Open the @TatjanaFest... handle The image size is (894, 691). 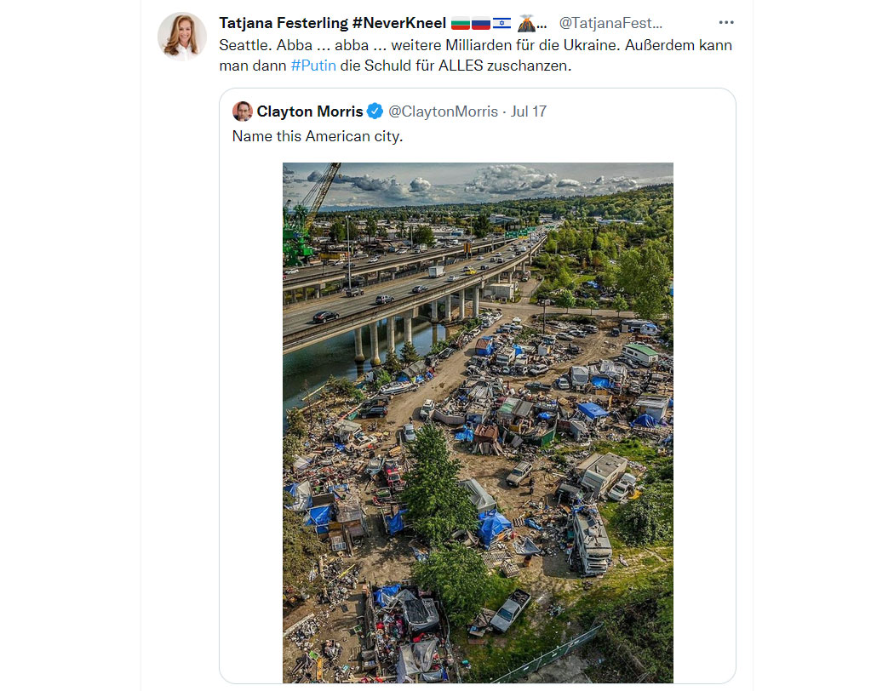pyautogui.click(x=610, y=23)
